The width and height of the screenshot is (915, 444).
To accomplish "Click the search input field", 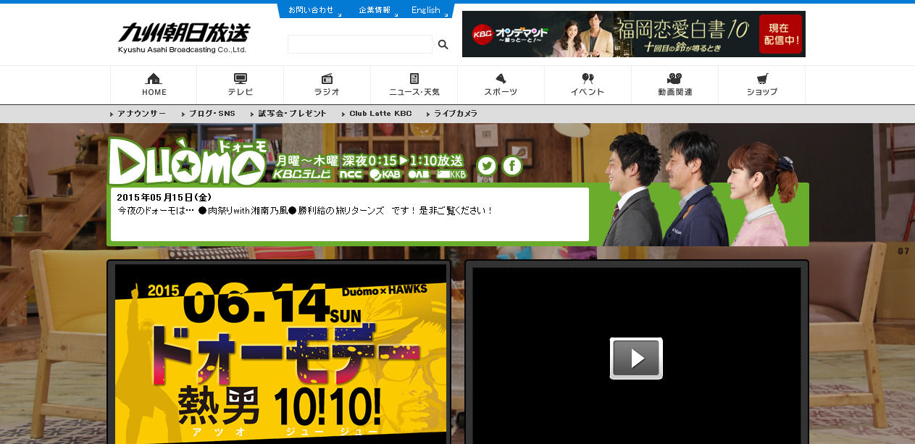I will point(360,44).
